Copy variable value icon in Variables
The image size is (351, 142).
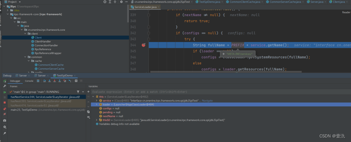88,112
